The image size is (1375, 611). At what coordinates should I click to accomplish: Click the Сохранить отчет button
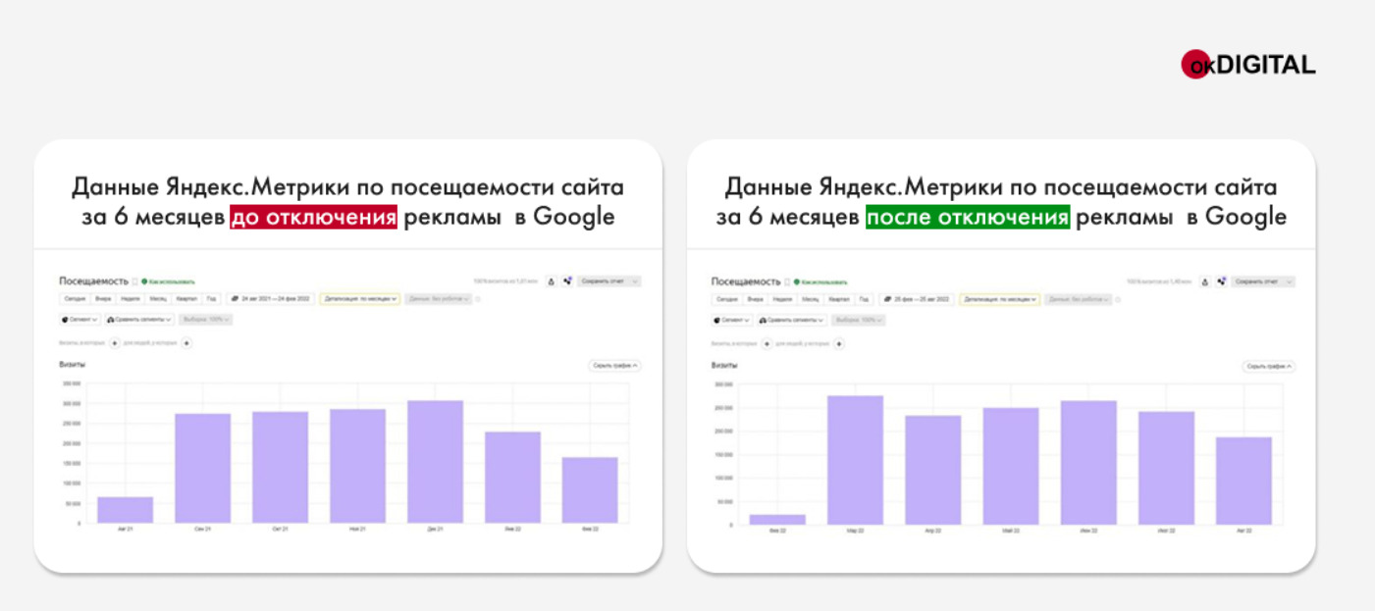[x=604, y=281]
